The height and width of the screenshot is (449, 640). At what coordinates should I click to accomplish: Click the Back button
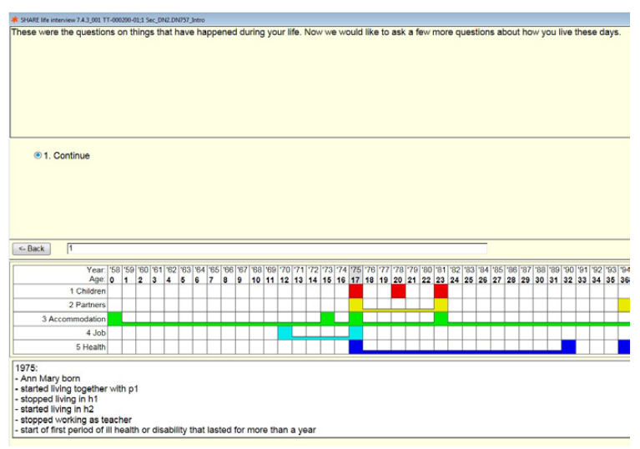(x=32, y=249)
